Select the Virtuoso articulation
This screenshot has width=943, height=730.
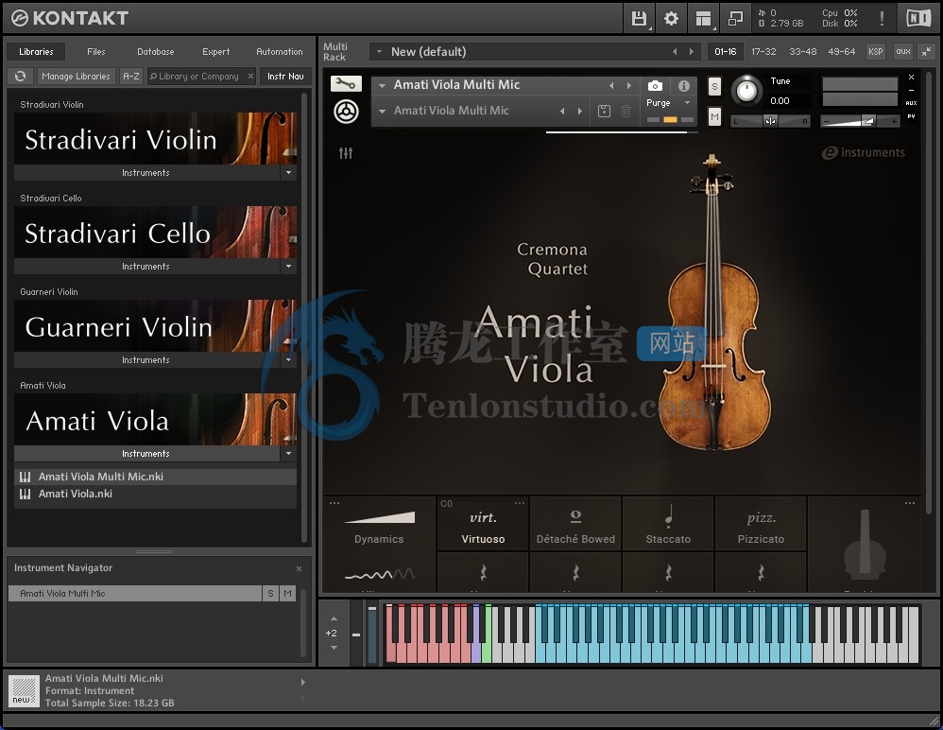[483, 524]
